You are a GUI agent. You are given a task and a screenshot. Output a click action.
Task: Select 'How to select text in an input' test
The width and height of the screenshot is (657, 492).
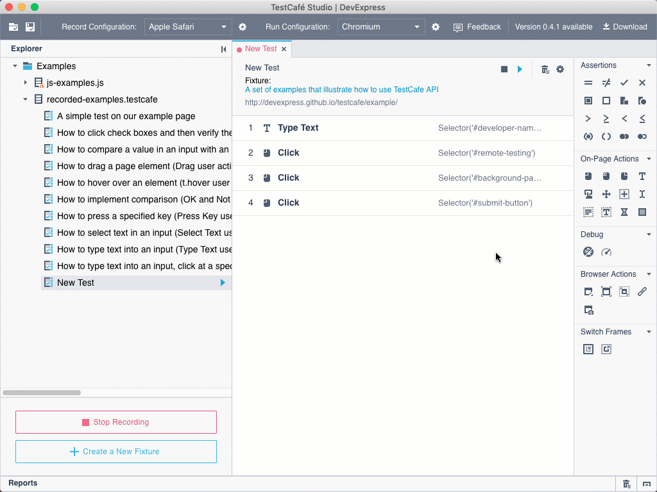(x=137, y=233)
